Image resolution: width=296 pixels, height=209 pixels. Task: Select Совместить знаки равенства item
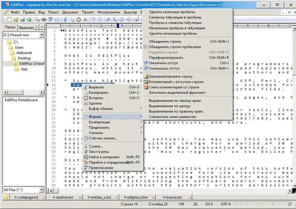click(x=188, y=117)
